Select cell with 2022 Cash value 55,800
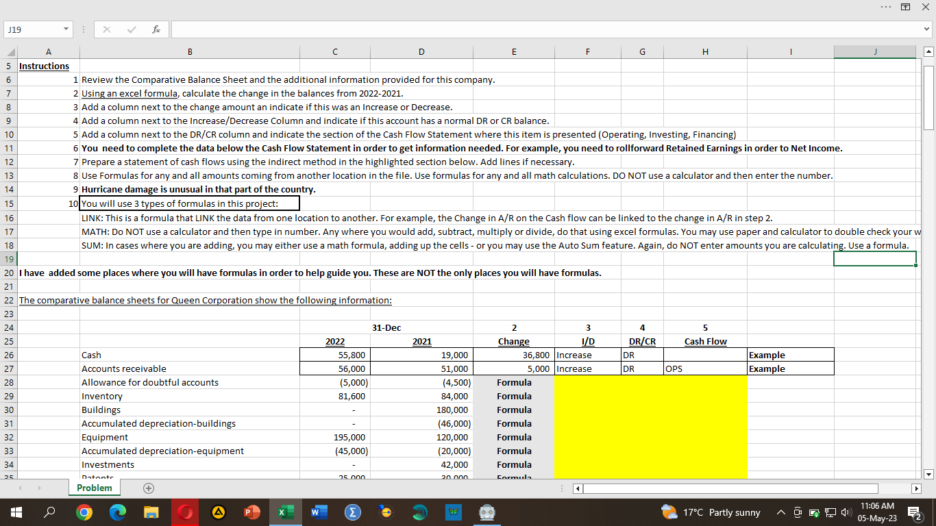Viewport: 936px width, 526px height. tap(334, 355)
